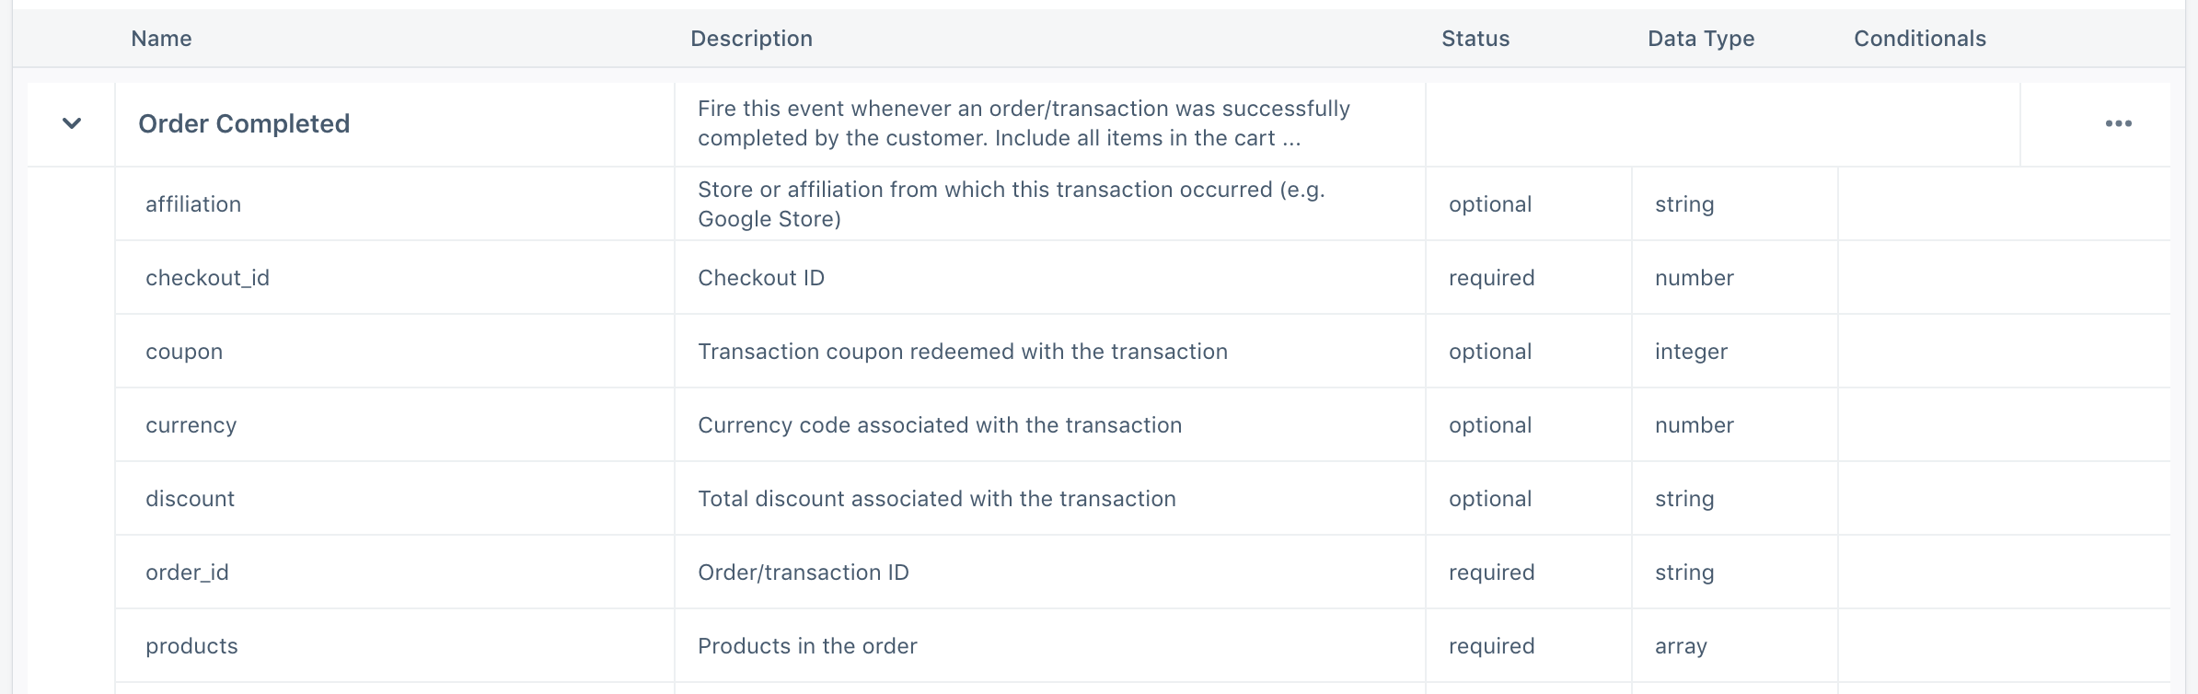This screenshot has height=694, width=2198.
Task: Click the coupon property name
Action: click(x=184, y=351)
